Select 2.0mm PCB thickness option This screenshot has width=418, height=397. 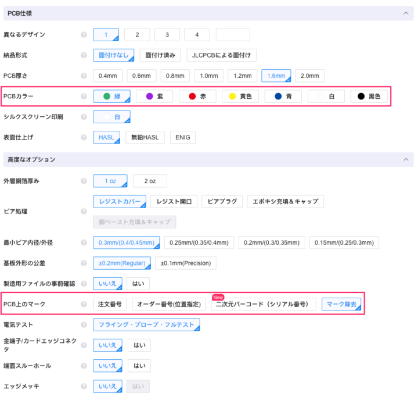(x=310, y=76)
